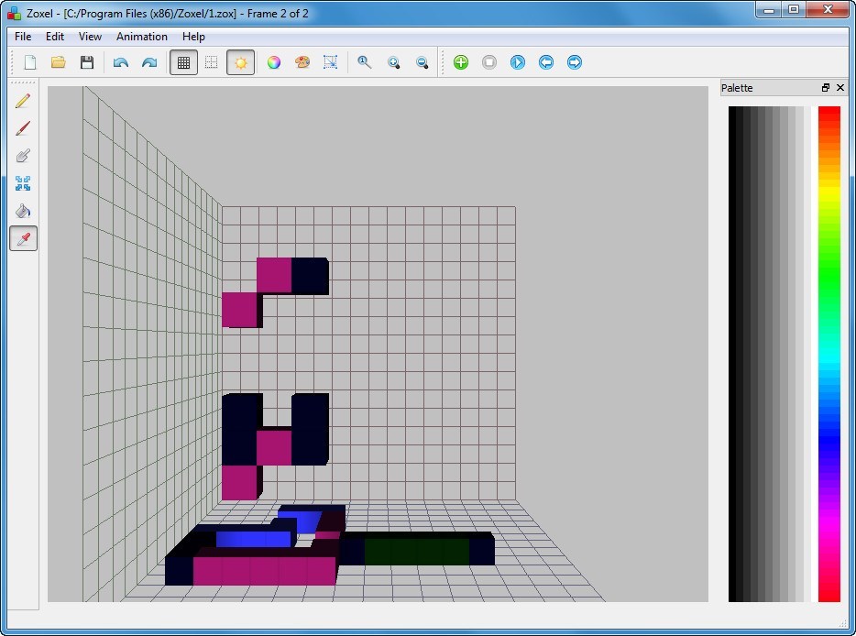
Task: Add a new frame with green plus
Action: [x=461, y=62]
